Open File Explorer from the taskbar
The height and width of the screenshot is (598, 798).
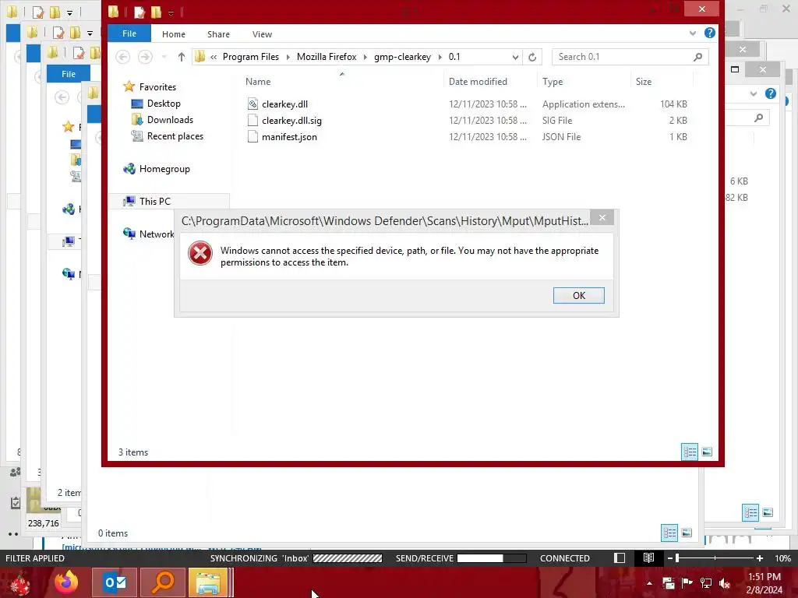209,582
